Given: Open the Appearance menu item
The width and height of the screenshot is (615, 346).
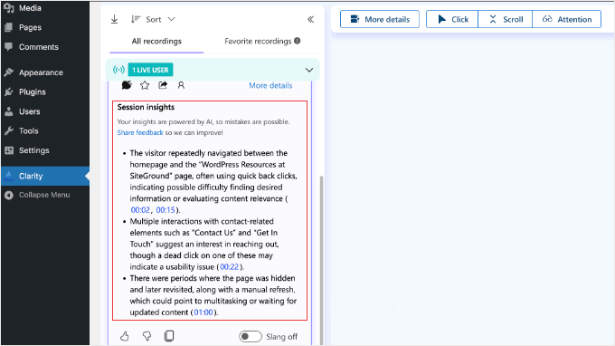Looking at the screenshot, I should coord(45,72).
